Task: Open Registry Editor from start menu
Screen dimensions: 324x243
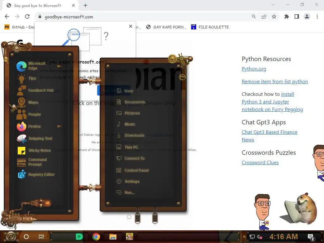Action: [x=36, y=175]
